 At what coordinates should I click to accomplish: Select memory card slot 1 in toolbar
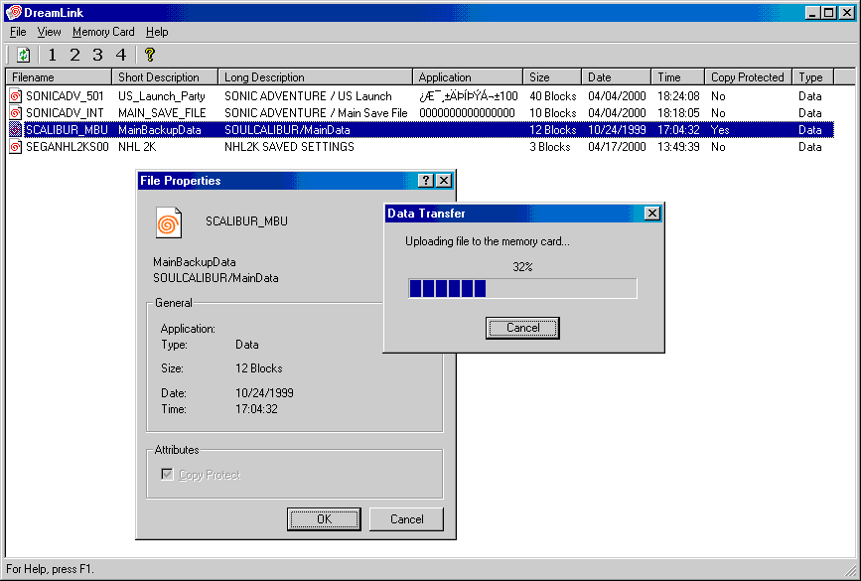tap(53, 55)
